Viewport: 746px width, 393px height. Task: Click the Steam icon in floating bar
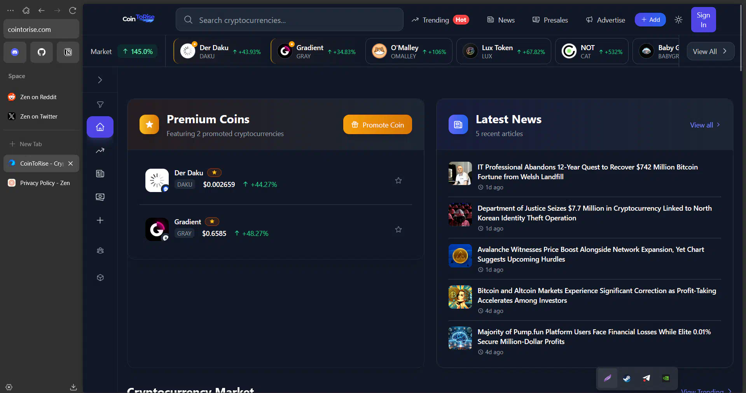tap(627, 378)
